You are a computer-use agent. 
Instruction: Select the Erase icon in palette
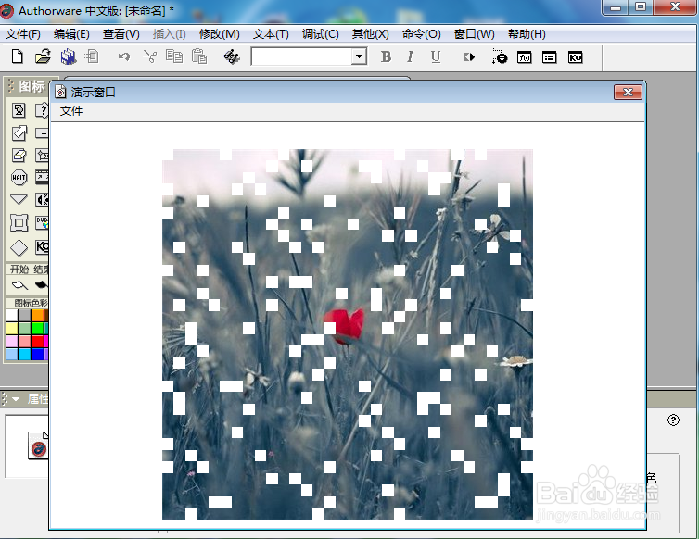(19, 155)
